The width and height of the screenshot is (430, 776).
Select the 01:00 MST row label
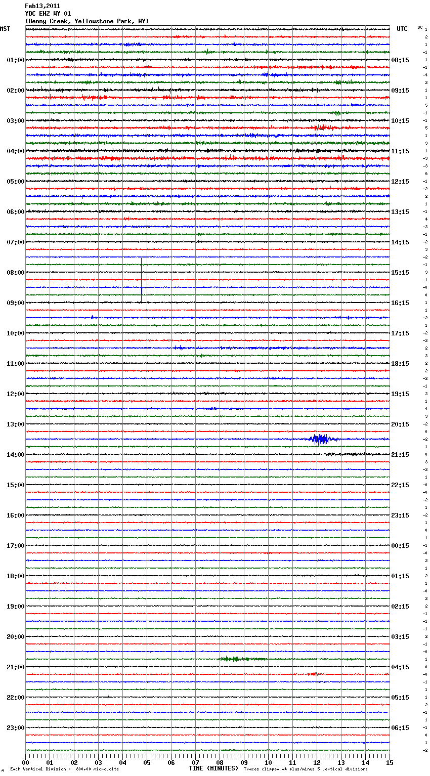click(16, 60)
